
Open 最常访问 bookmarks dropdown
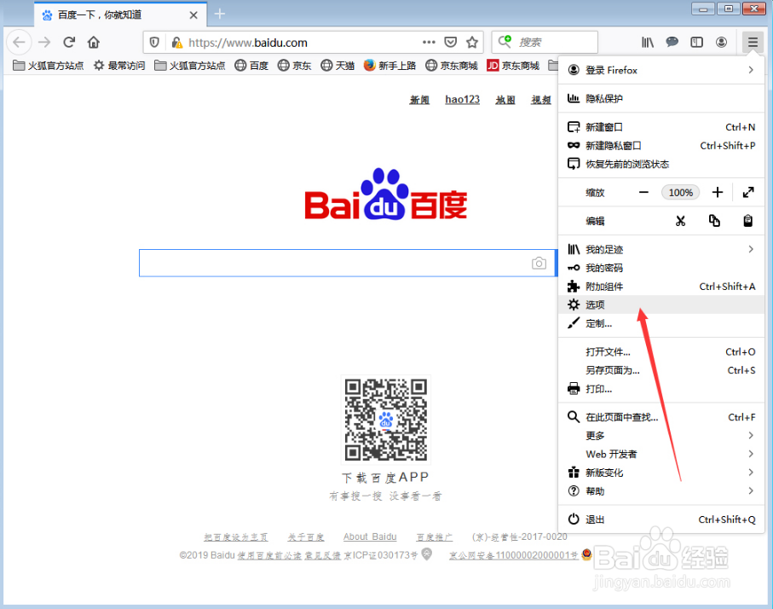coord(119,66)
